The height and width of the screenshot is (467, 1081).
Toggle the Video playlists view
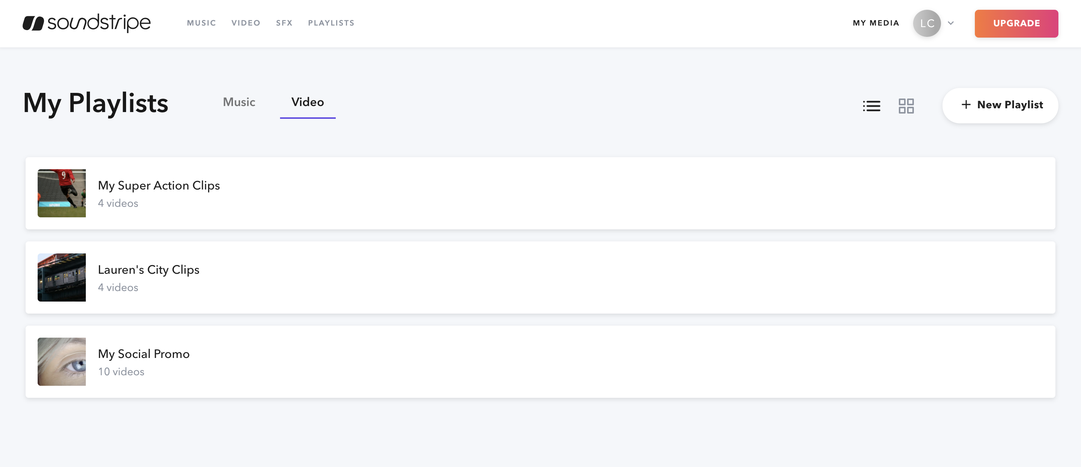tap(308, 102)
